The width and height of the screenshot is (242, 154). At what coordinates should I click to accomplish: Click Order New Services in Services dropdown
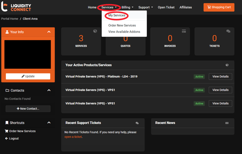click(122, 25)
